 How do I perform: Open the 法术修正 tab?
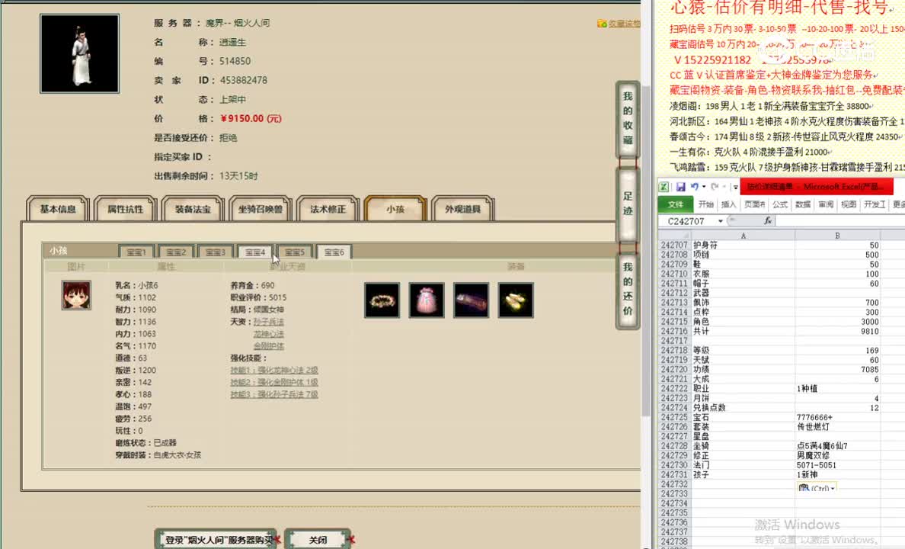328,209
